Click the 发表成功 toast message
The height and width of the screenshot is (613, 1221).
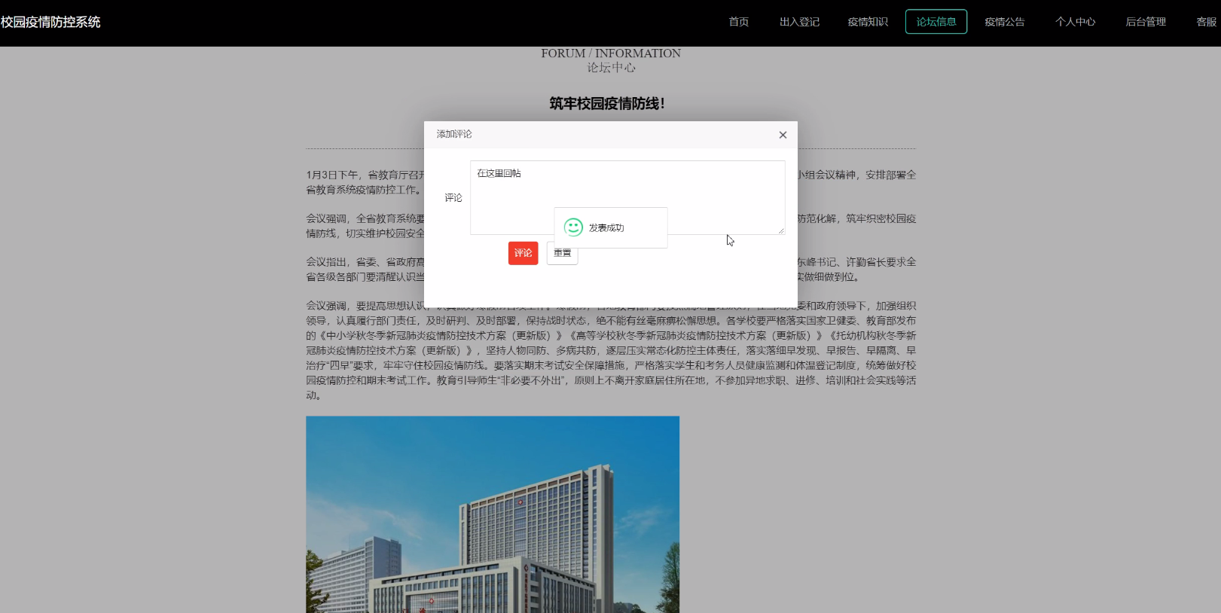pyautogui.click(x=606, y=227)
